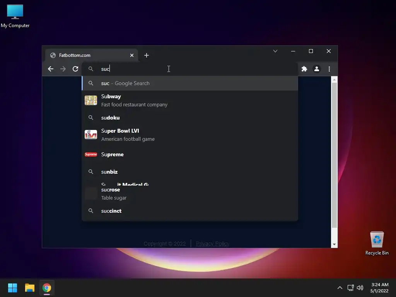Click the volume speaker tray icon
This screenshot has height=297, width=396.
click(360, 288)
